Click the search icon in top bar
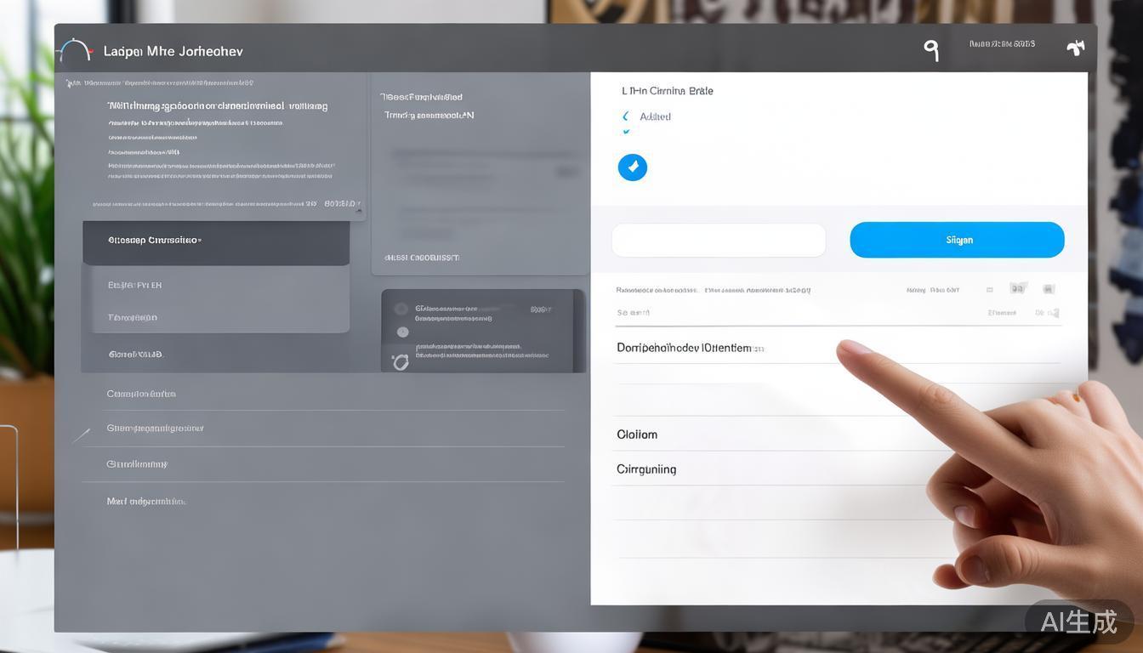The height and width of the screenshot is (653, 1143). pyautogui.click(x=931, y=50)
